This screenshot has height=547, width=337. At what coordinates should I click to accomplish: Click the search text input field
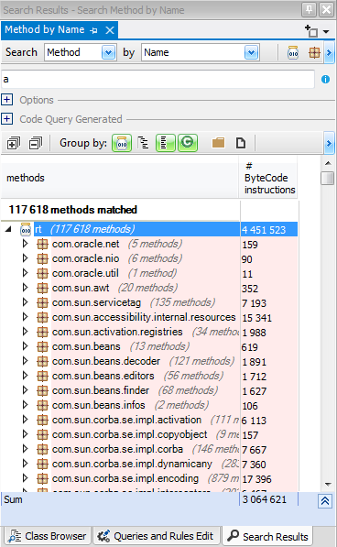(158, 79)
